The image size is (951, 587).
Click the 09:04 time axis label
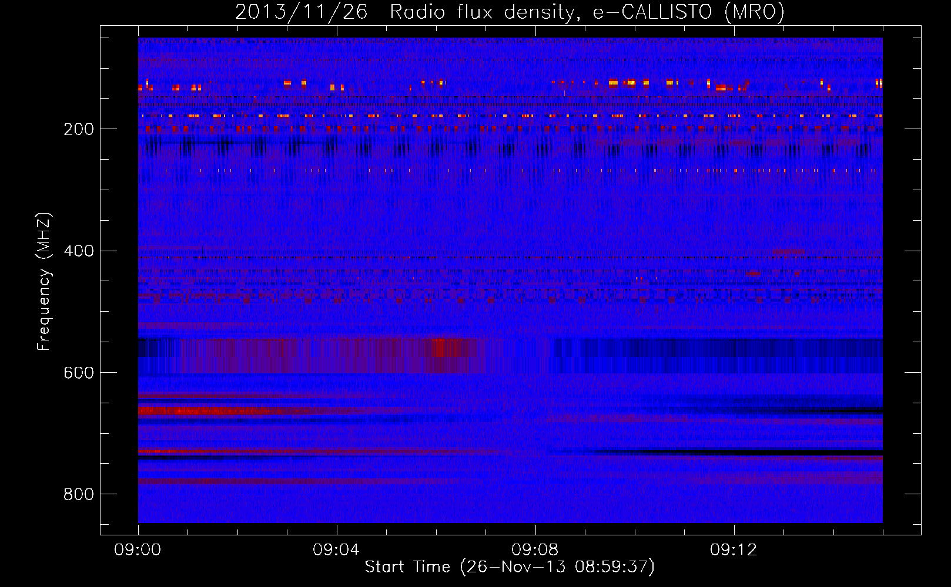click(x=337, y=550)
